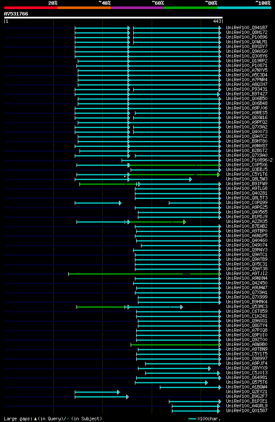Select the UniRef100_B9G2F7 label
This screenshot has height=422, width=275.
[247, 397]
